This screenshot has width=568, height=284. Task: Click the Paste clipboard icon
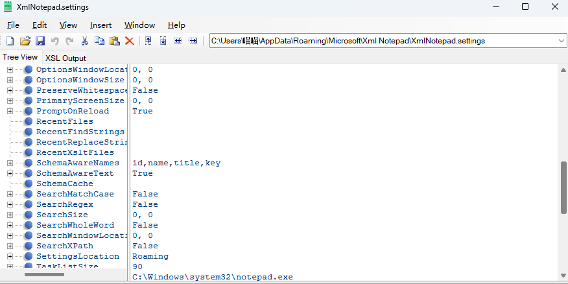[x=115, y=41]
